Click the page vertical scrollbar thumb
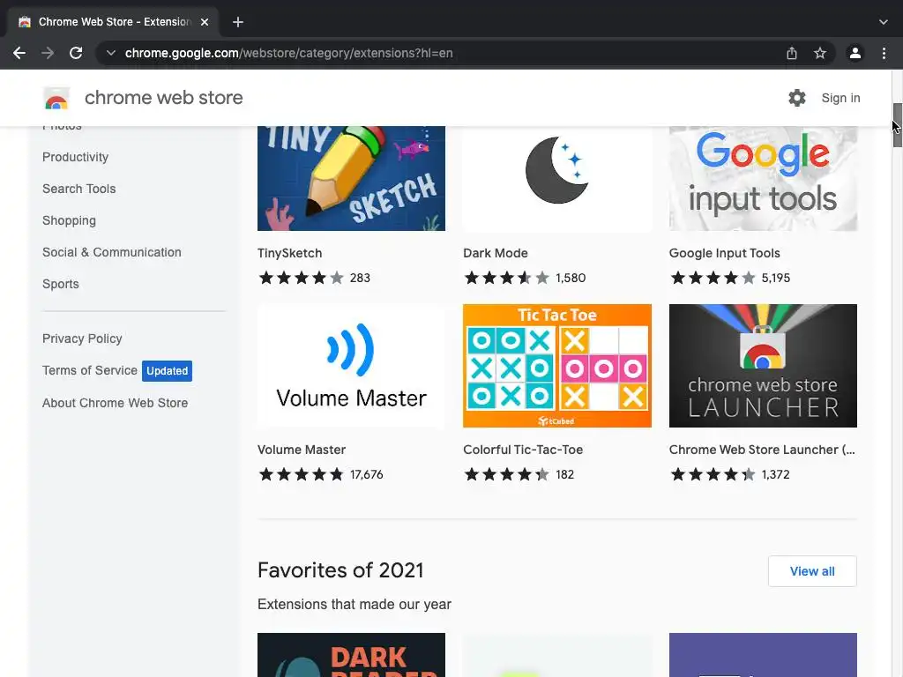 (x=897, y=125)
